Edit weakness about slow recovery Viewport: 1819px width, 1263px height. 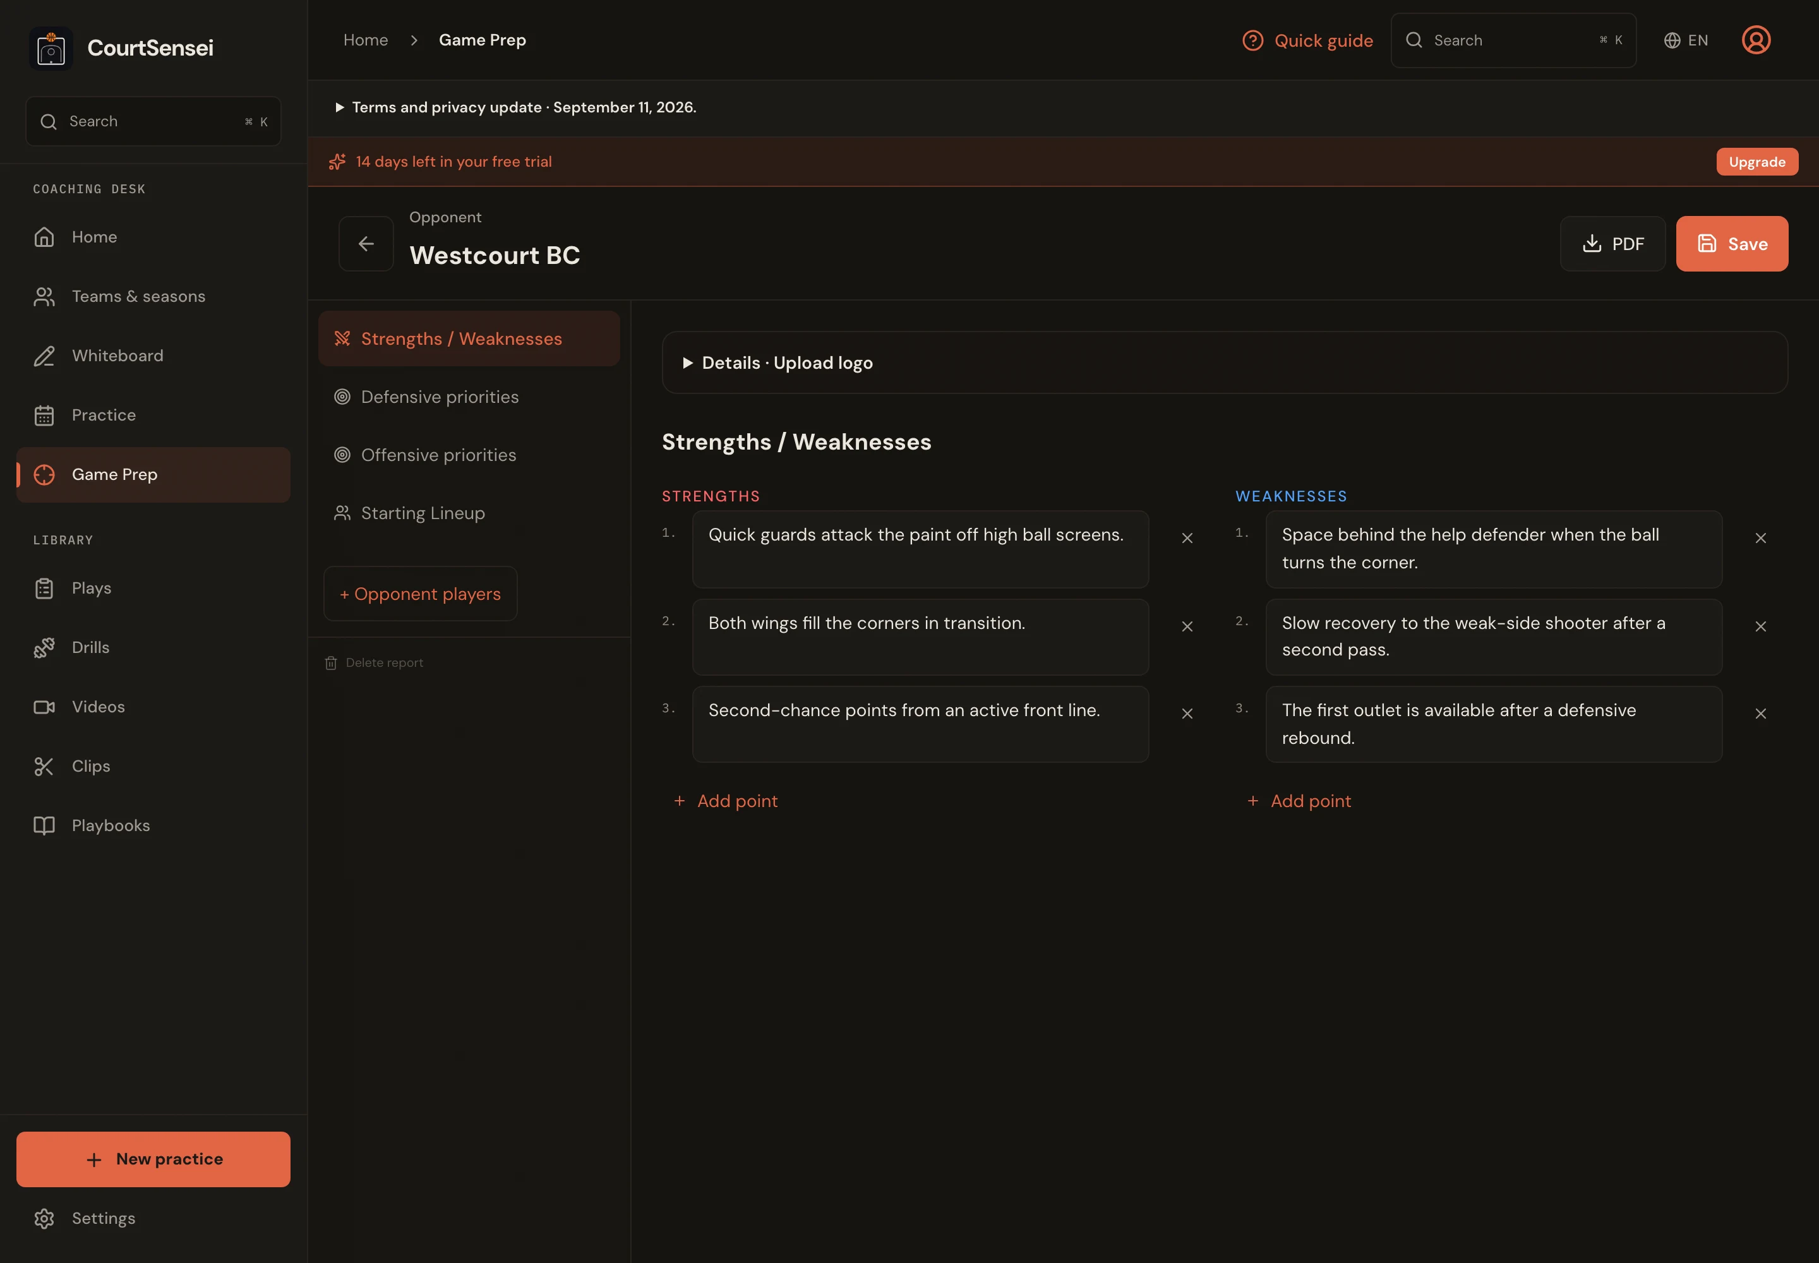[1493, 637]
